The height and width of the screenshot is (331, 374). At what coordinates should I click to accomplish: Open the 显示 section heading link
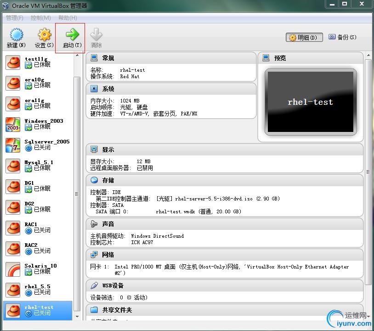point(108,149)
